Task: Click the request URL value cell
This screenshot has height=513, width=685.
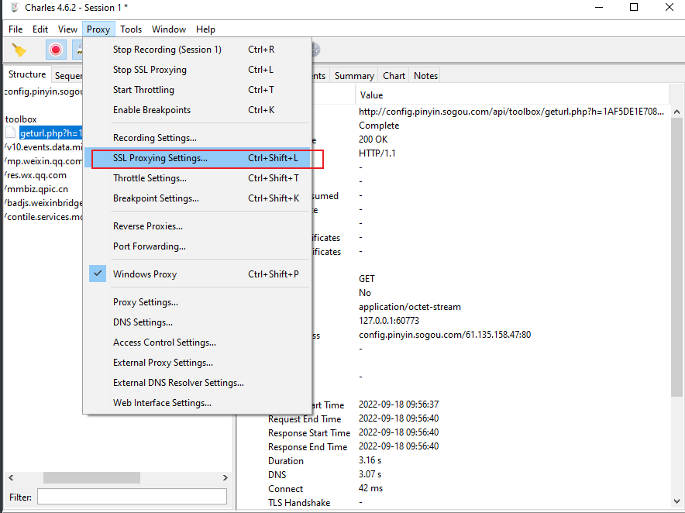Action: [x=511, y=112]
